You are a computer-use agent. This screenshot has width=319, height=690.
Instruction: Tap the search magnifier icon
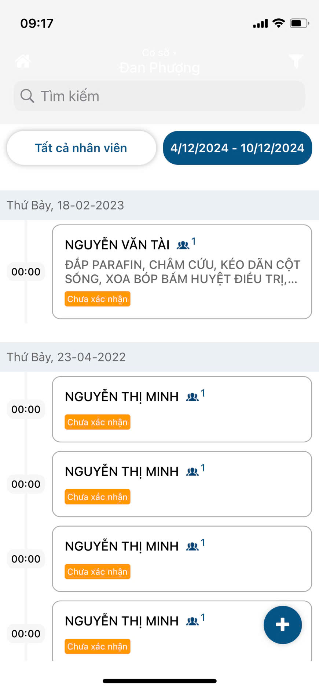point(27,96)
